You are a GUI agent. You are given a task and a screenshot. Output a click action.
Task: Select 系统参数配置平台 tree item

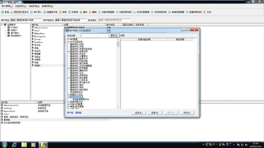81,99
